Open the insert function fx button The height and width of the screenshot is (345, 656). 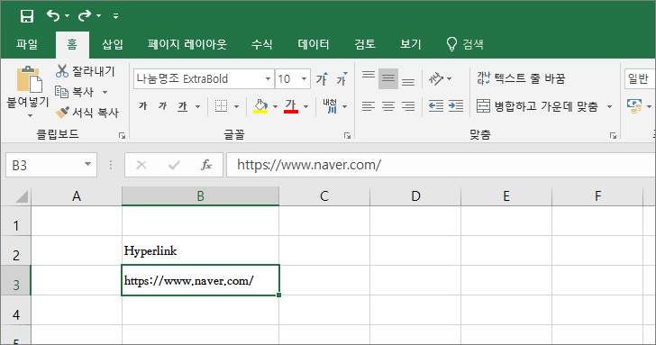pyautogui.click(x=205, y=165)
